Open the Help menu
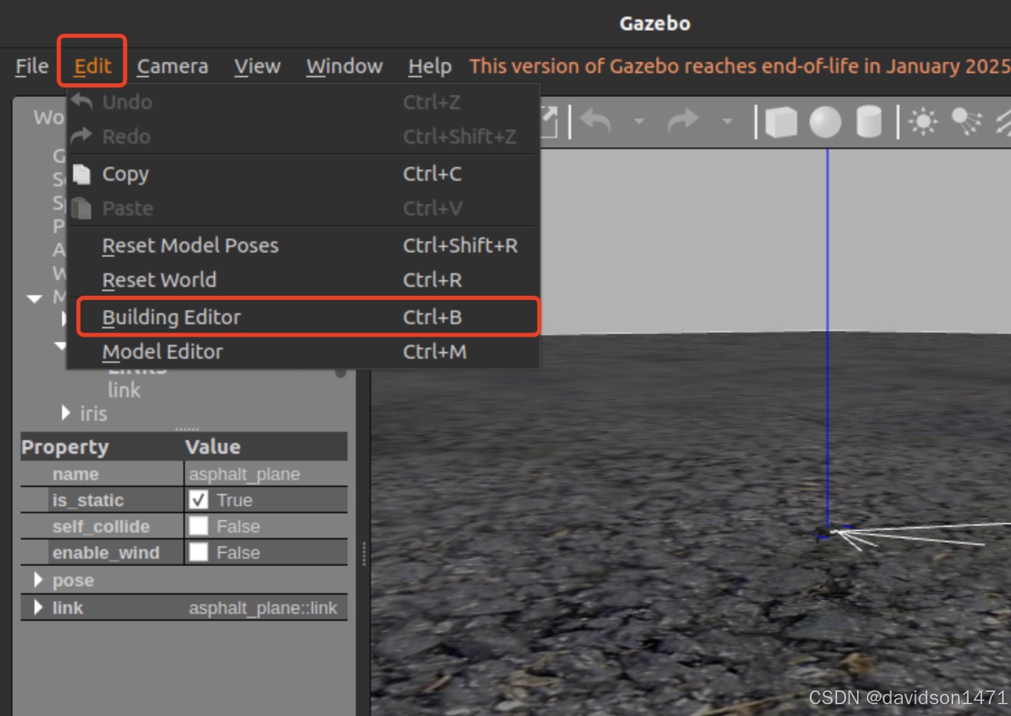Screen dimensions: 1011x716 click(x=430, y=66)
